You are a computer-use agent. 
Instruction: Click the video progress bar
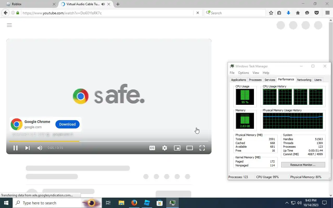point(109,141)
